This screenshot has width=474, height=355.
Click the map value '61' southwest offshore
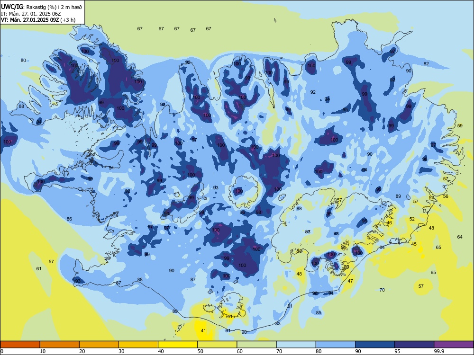click(39, 269)
